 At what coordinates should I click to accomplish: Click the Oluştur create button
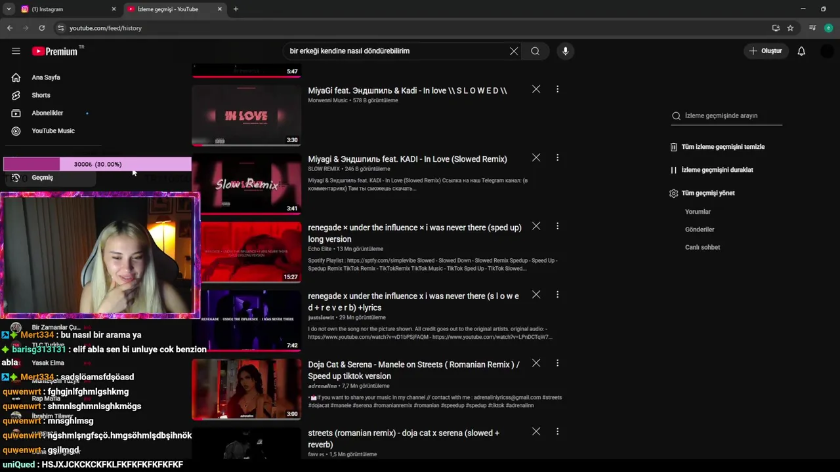coord(765,51)
